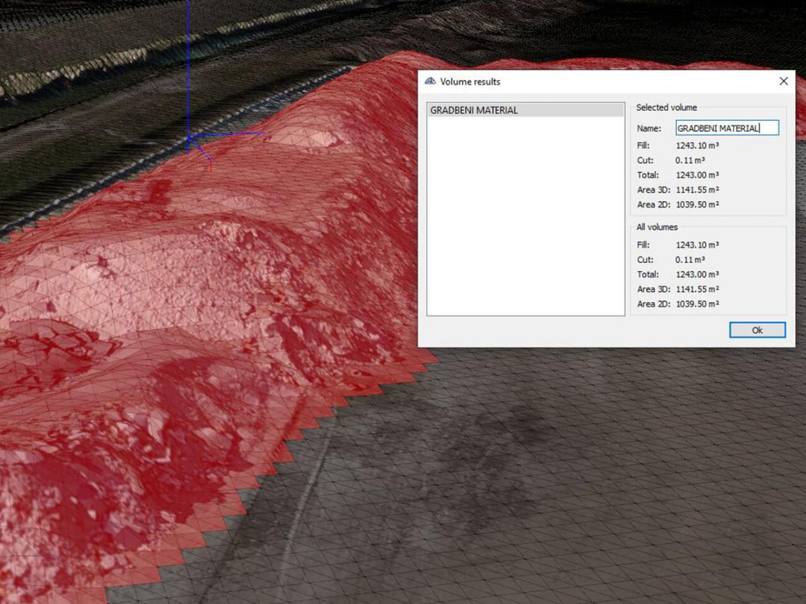This screenshot has height=604, width=806.
Task: Click the axis gizmo origin point
Action: 190,138
